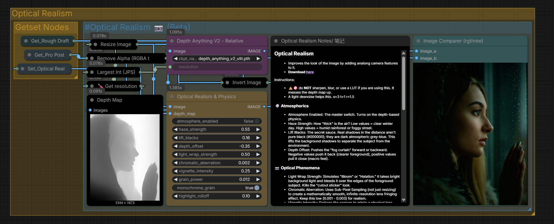Image resolution: width=554 pixels, height=224 pixels.
Task: Enable the atmosphere_enabled toggle
Action: [257, 121]
